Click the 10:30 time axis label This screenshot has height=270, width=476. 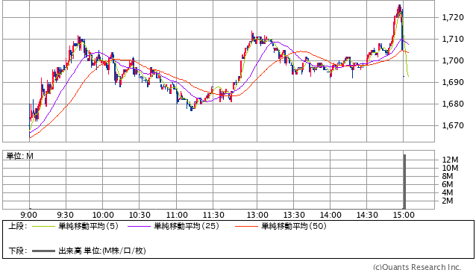[x=140, y=215]
